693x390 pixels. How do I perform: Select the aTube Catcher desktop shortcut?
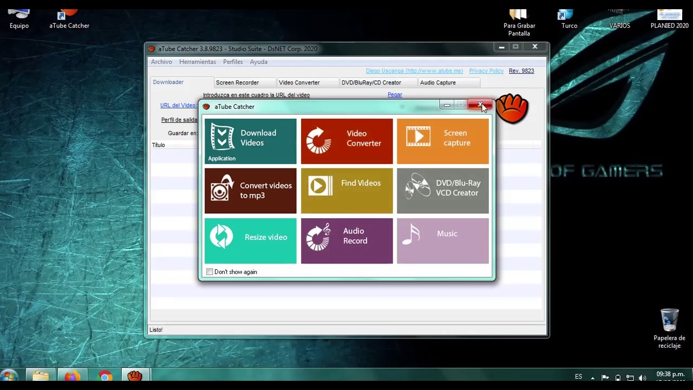pyautogui.click(x=69, y=18)
